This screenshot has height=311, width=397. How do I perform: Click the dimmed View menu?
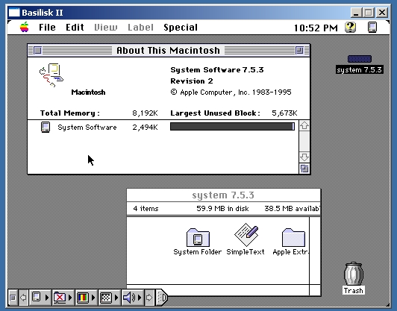106,28
